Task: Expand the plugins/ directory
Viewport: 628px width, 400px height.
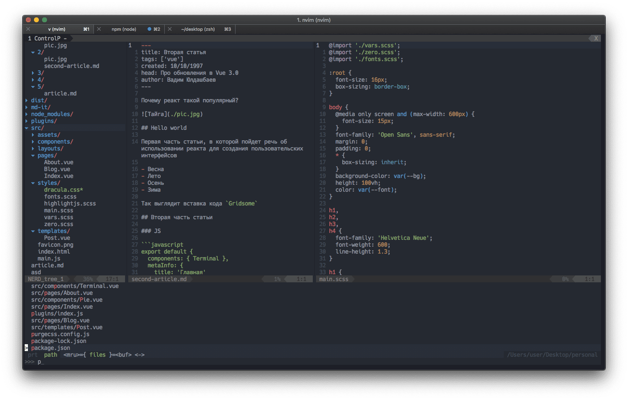Action: pyautogui.click(x=27, y=121)
